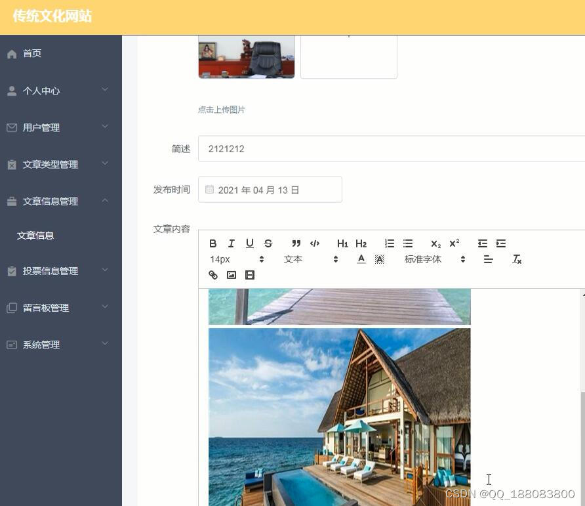Click the 点击上传图片 upload link
The image size is (585, 506).
221,110
